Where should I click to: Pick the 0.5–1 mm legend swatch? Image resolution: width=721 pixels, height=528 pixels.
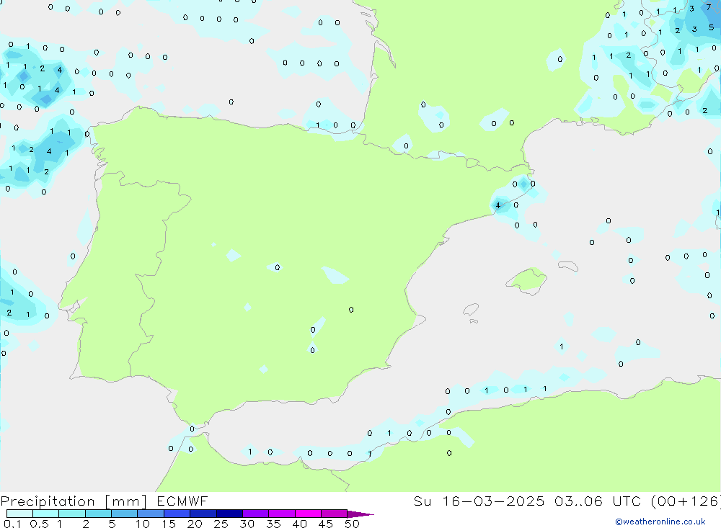point(45,514)
